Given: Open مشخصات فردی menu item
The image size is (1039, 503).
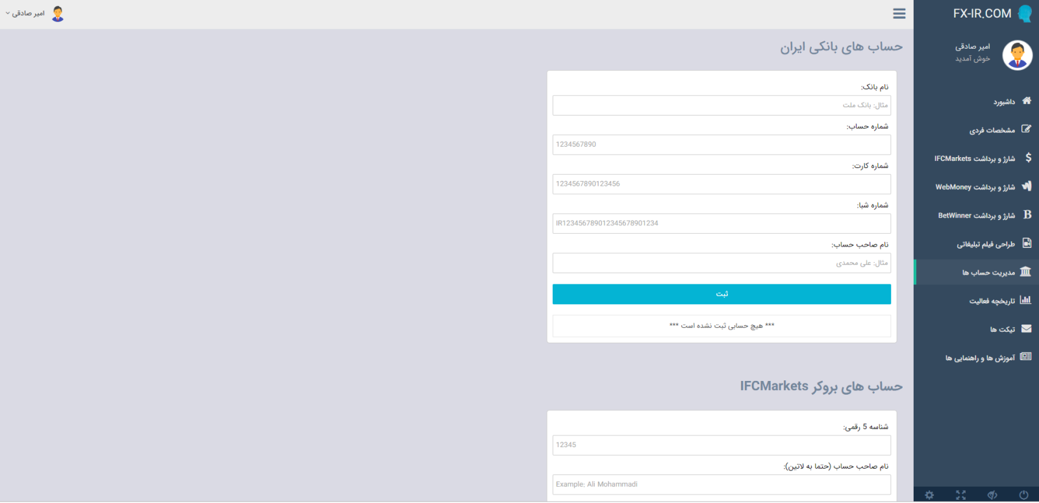Looking at the screenshot, I should tap(992, 130).
